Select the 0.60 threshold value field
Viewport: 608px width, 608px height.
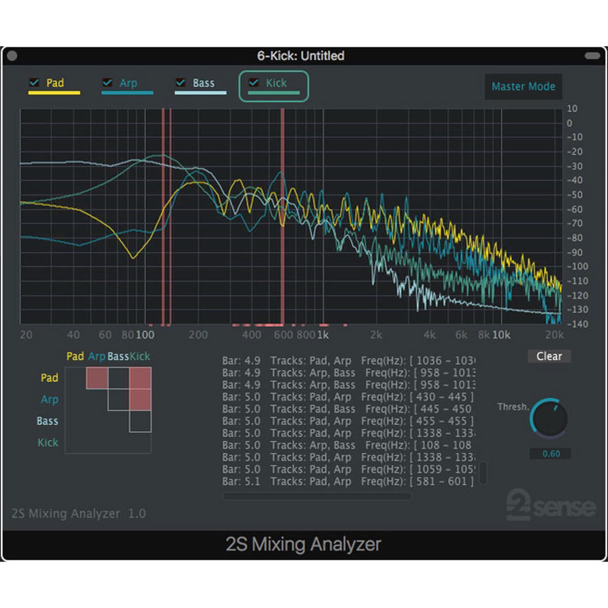click(551, 454)
